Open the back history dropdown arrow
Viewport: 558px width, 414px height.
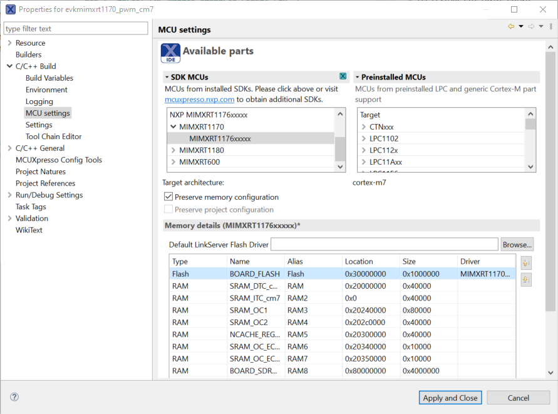521,26
